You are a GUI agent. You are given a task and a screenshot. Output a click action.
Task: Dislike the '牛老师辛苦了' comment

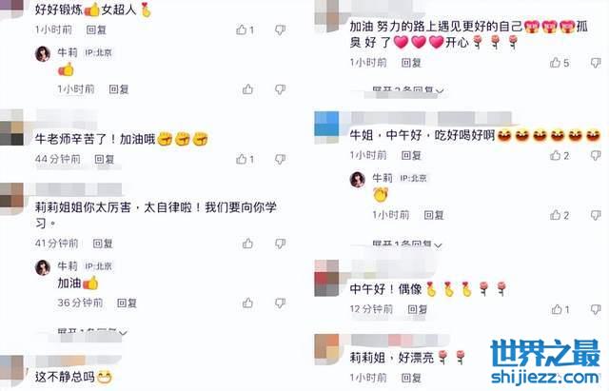pyautogui.click(x=280, y=159)
